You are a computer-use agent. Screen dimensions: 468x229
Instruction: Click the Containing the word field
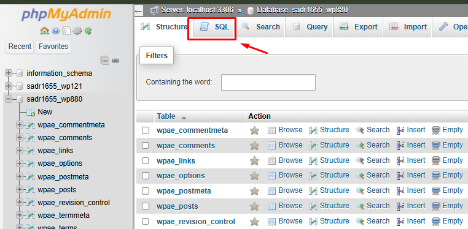click(x=268, y=83)
